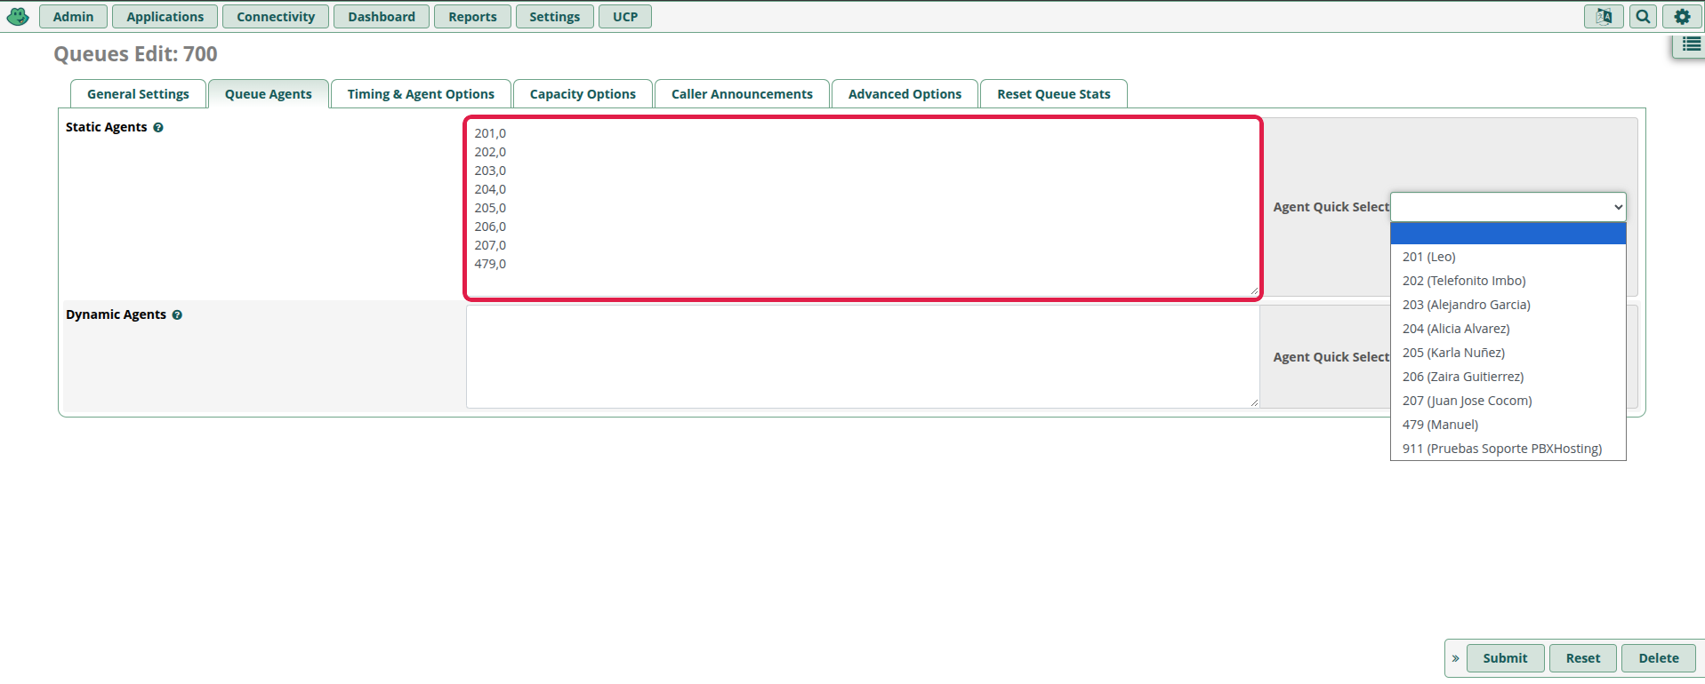Image resolution: width=1705 pixels, height=684 pixels.
Task: Open the Applications menu
Action: (x=165, y=17)
